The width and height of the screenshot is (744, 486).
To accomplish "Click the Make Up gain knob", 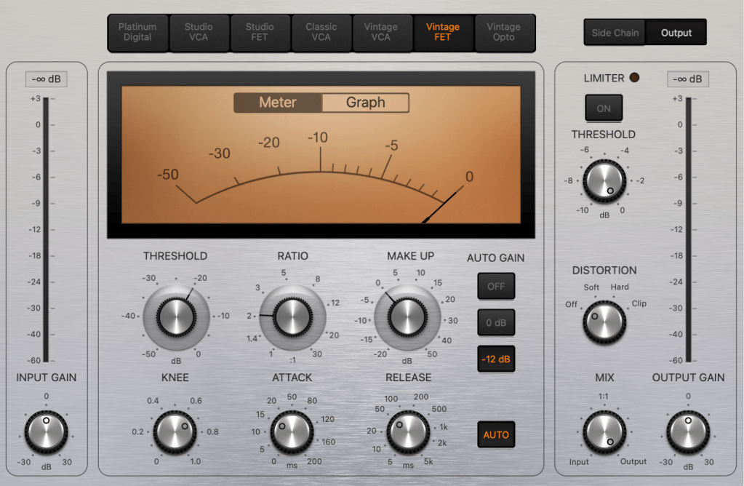I will (407, 317).
